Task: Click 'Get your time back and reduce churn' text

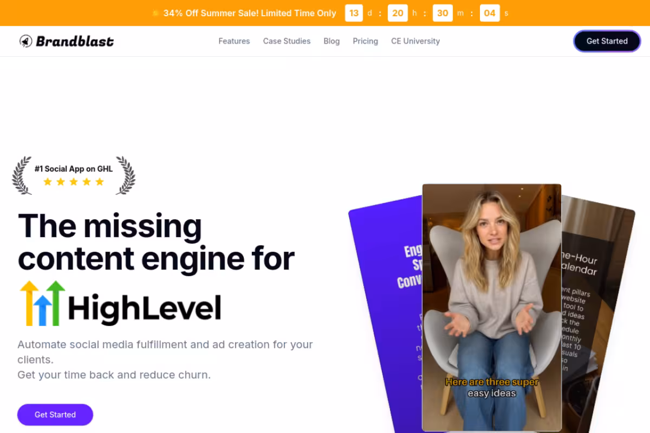Action: (x=114, y=375)
